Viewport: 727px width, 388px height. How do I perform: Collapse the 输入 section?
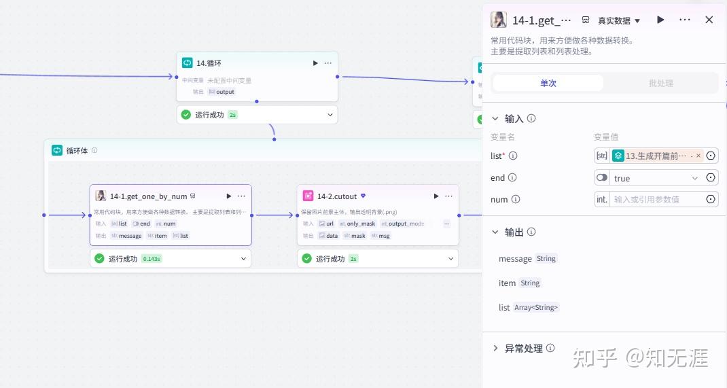[x=495, y=119]
